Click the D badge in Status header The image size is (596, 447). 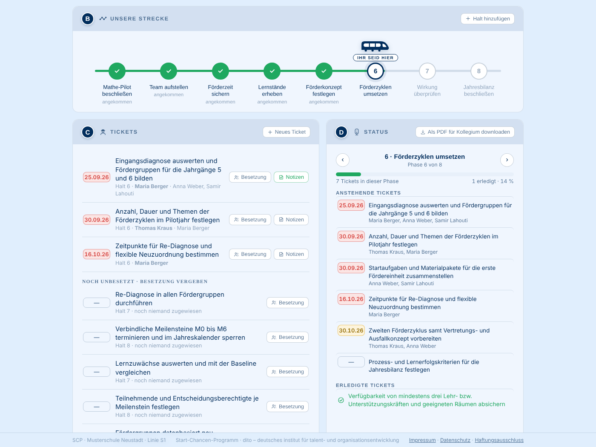point(341,132)
